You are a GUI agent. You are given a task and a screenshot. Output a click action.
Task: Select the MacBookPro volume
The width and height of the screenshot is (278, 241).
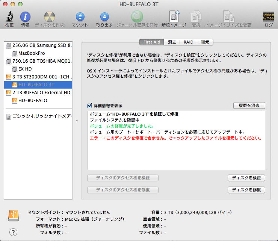(x=38, y=53)
